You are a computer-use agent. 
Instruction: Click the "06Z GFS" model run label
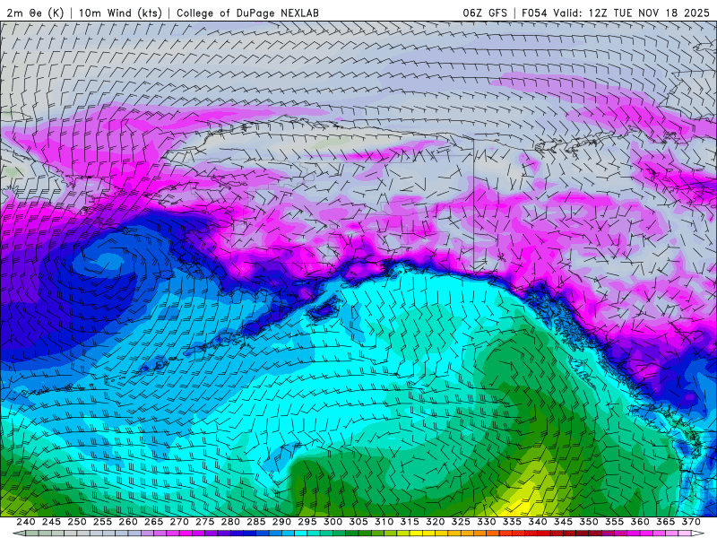[x=485, y=13]
